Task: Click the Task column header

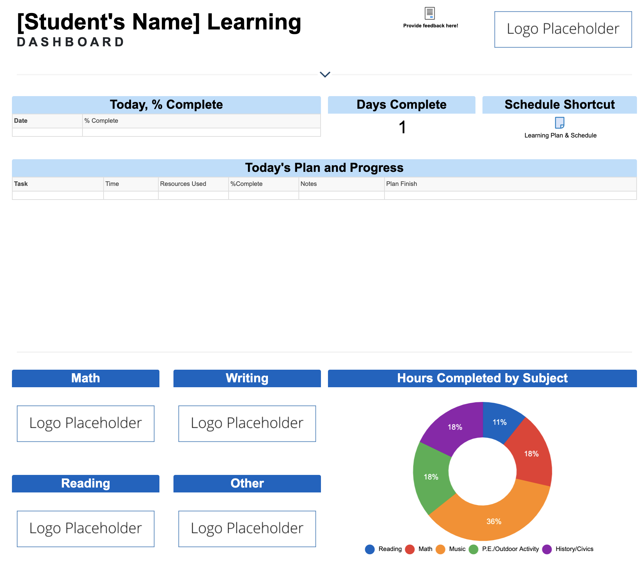Action: pos(58,184)
